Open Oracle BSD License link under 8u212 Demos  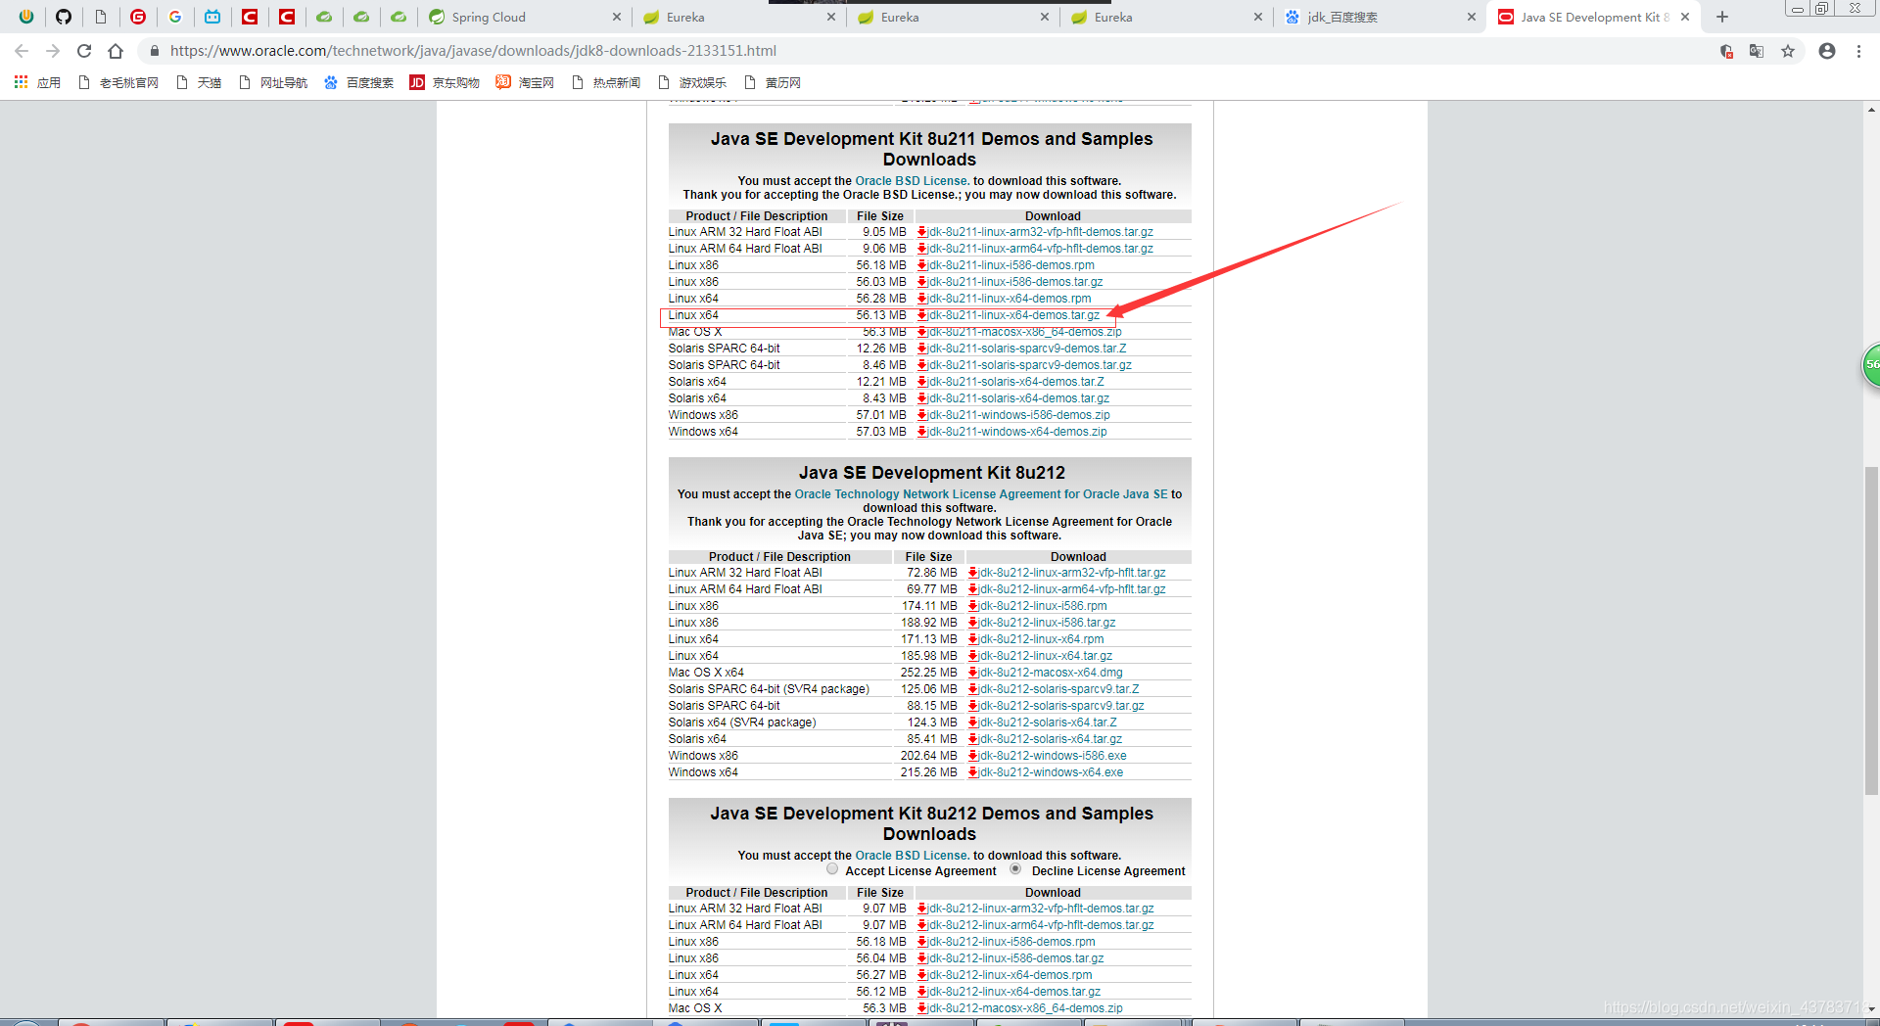tap(912, 856)
